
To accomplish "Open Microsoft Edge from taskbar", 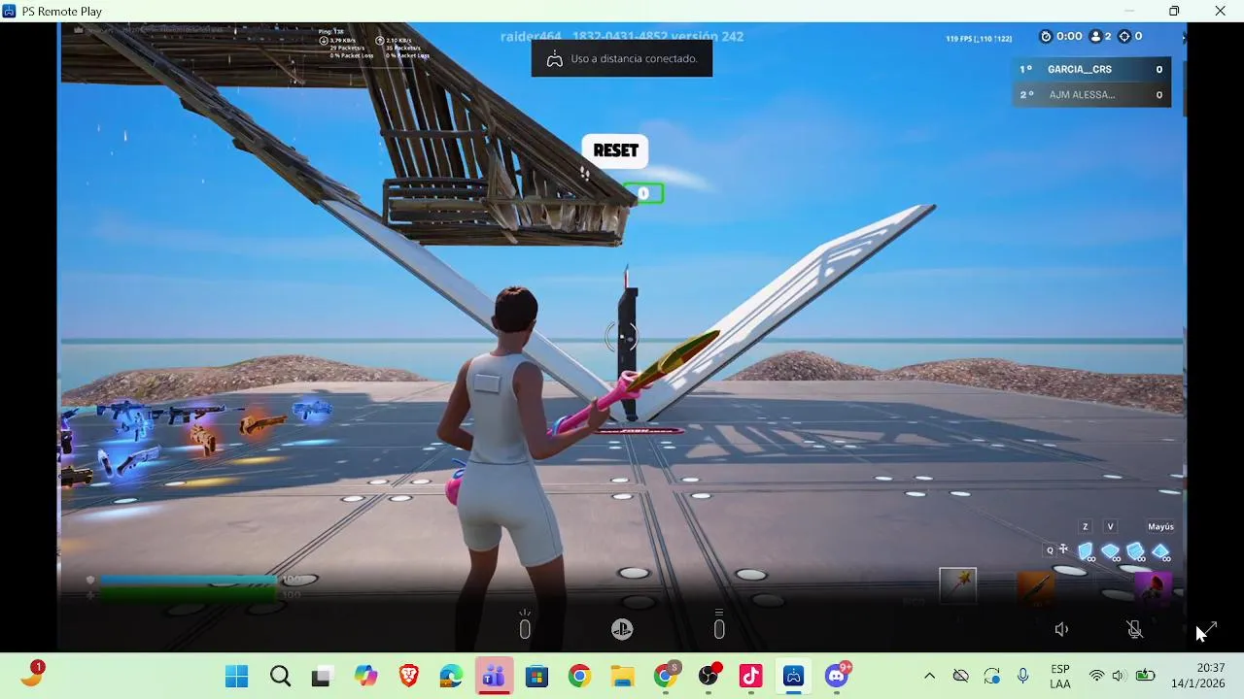I will click(451, 677).
